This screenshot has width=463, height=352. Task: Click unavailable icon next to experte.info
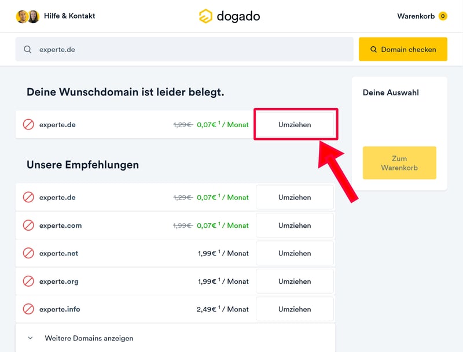coord(28,309)
